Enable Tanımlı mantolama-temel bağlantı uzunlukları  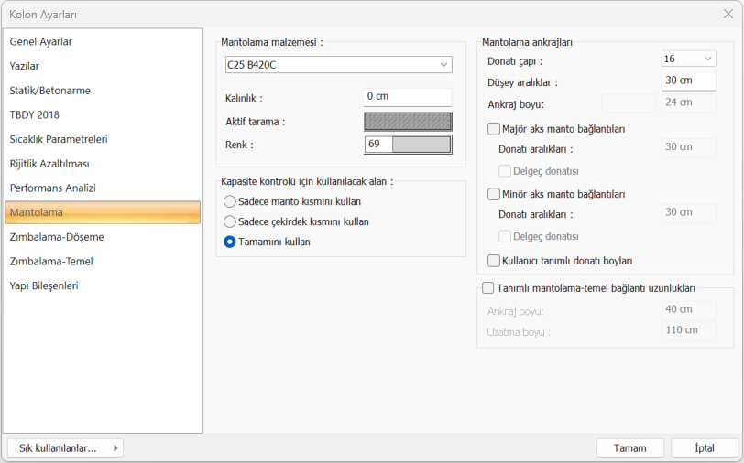point(487,287)
